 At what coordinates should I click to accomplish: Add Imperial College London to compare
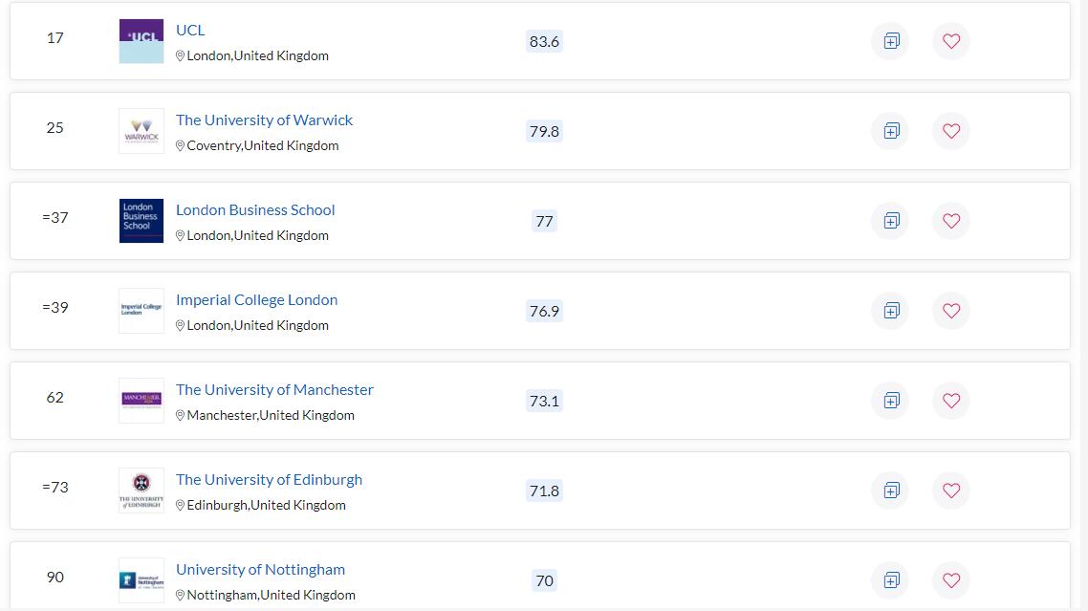point(890,311)
